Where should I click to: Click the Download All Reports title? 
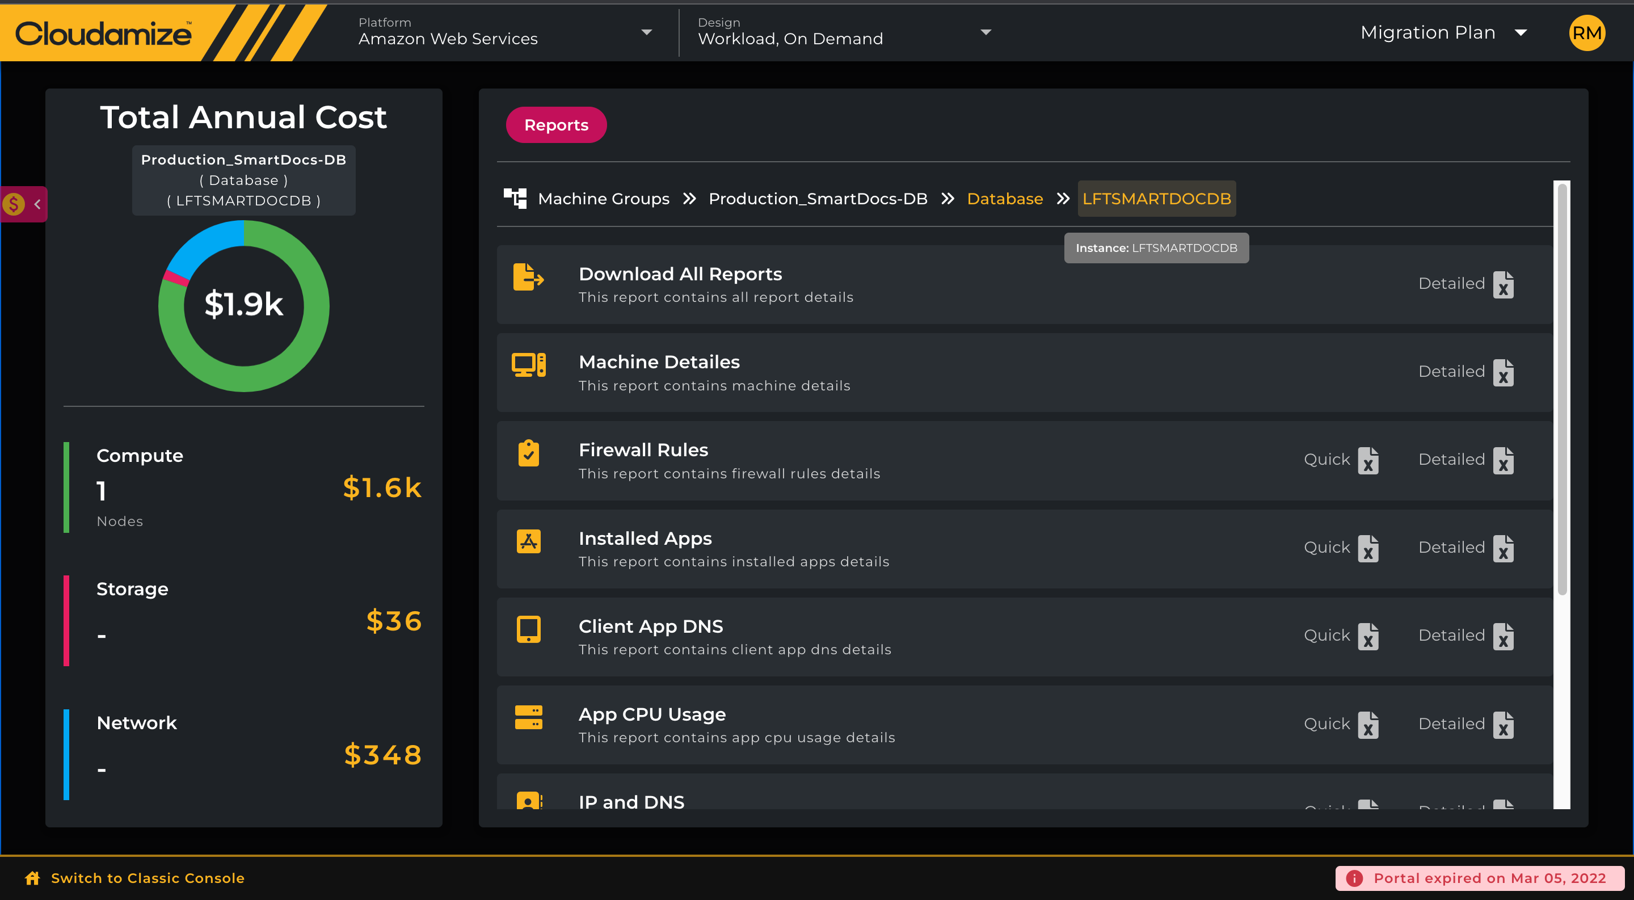(x=680, y=274)
